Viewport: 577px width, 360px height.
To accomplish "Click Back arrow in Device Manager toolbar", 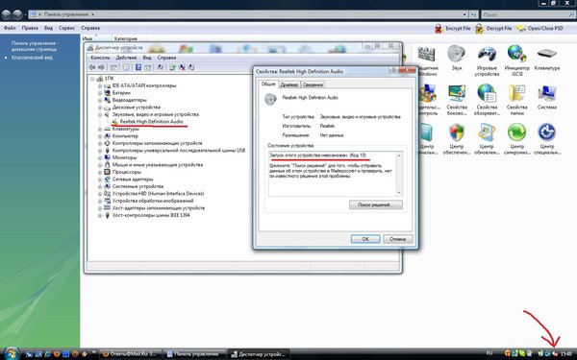I will (92, 67).
